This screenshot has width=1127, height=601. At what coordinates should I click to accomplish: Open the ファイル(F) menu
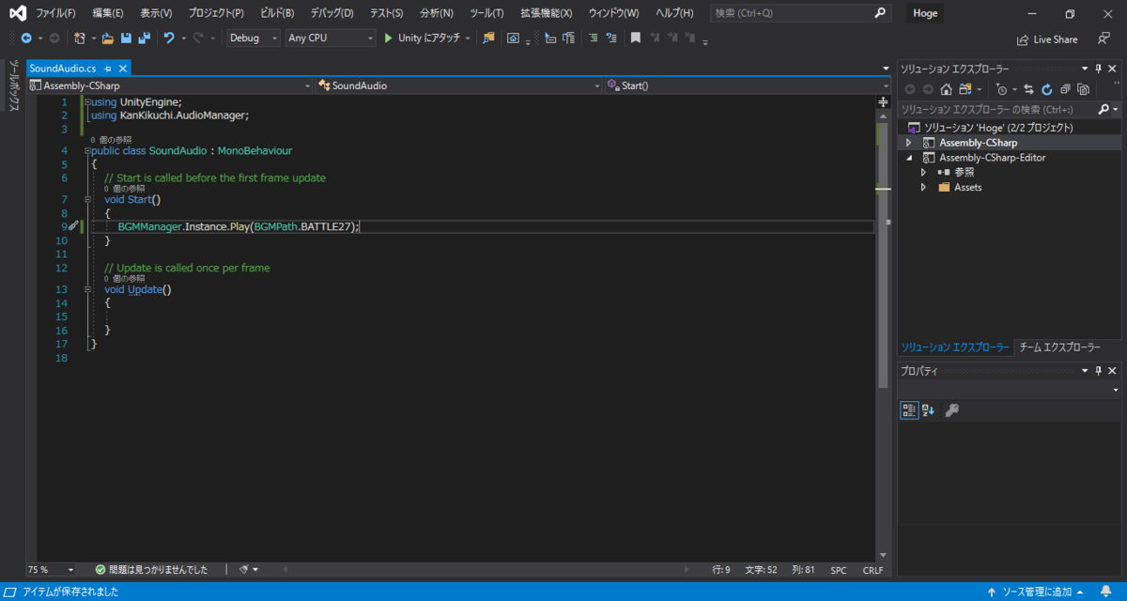pyautogui.click(x=56, y=13)
